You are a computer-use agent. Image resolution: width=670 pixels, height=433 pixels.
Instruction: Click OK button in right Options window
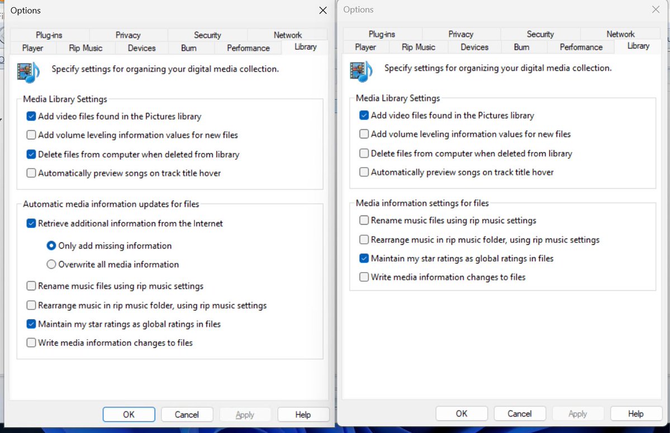(462, 413)
